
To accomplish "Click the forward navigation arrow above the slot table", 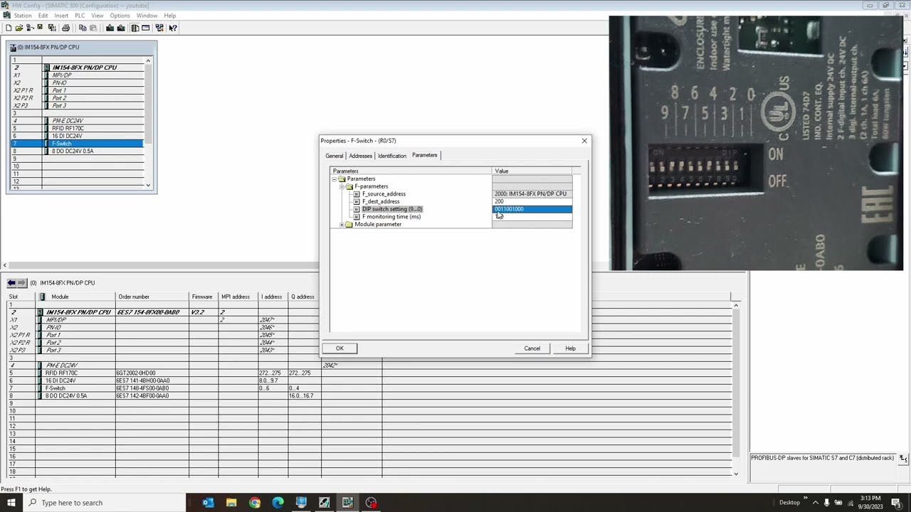I will coord(21,283).
